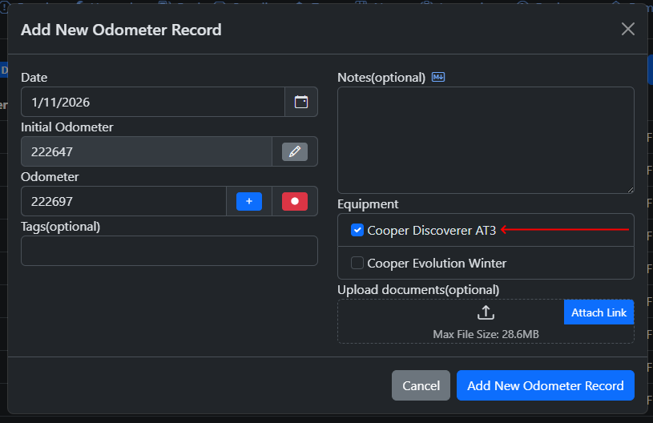Viewport: 653px width, 423px height.
Task: Click the upload arrow icon
Action: pos(486,312)
